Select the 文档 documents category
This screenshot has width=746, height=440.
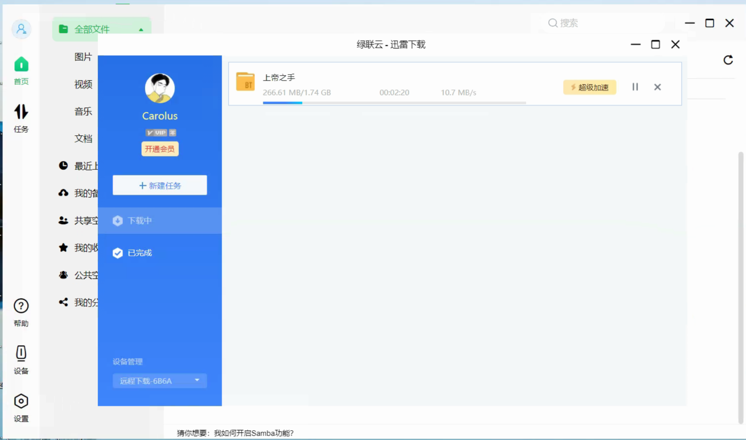[x=83, y=138]
